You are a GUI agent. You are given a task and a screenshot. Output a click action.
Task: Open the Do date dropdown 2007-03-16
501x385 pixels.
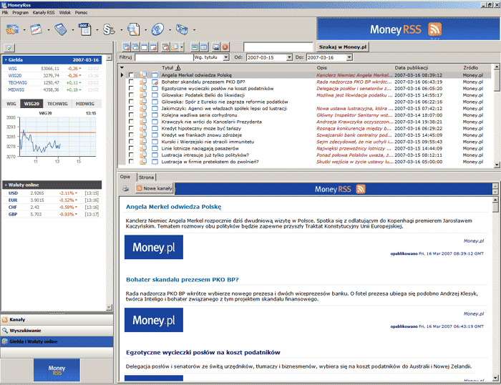tap(349, 57)
